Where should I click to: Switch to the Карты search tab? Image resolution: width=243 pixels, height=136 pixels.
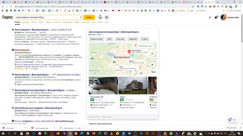tap(41, 22)
